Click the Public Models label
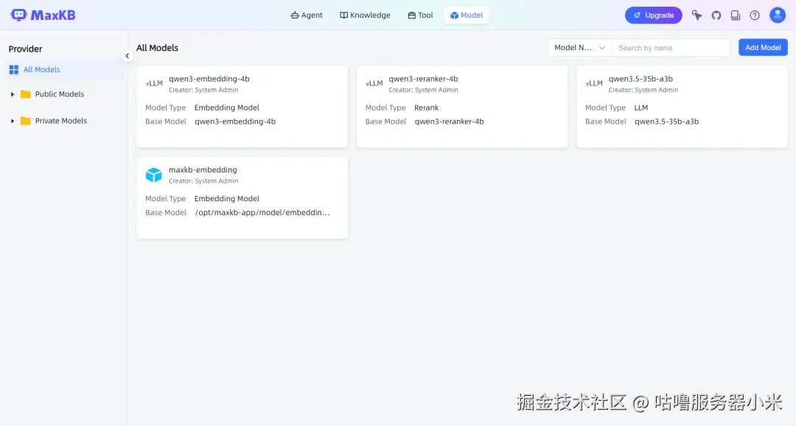 60,94
